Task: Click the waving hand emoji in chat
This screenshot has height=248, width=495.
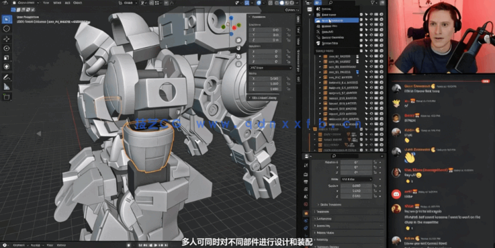Action: pyautogui.click(x=410, y=158)
